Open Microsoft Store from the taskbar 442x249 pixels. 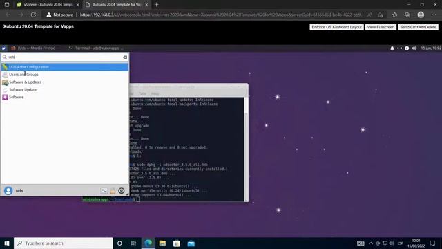(x=177, y=243)
